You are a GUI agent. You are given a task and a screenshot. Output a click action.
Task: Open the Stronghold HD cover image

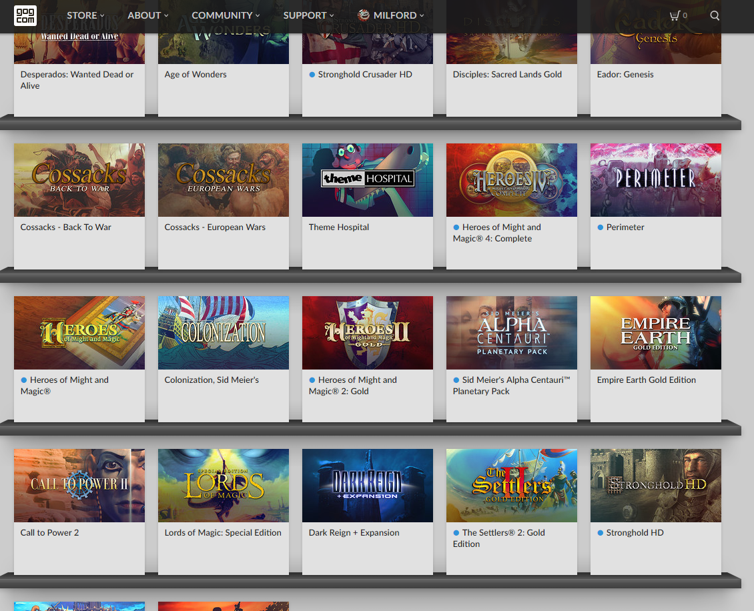[656, 486]
